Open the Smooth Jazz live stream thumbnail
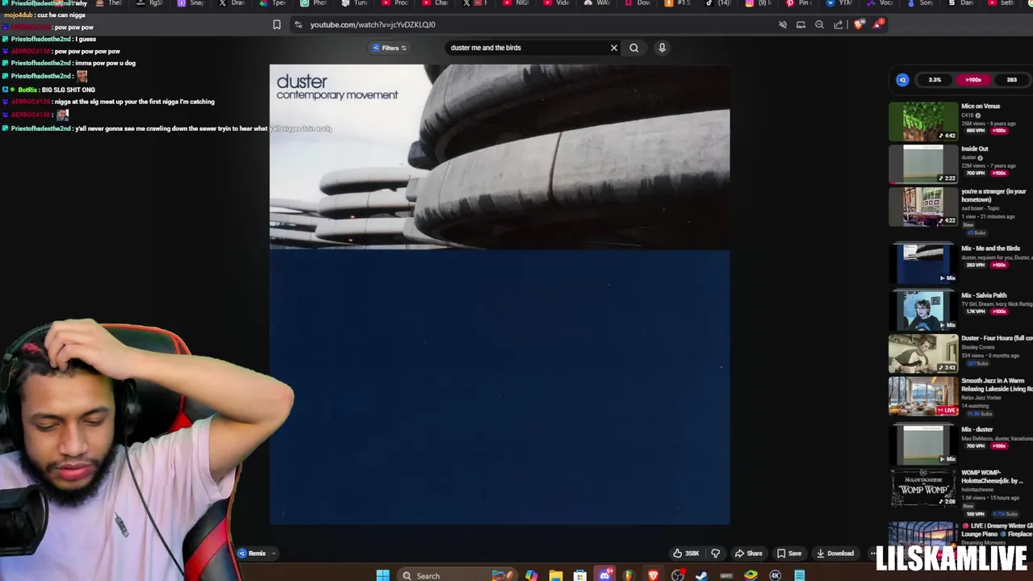The height and width of the screenshot is (581, 1033). (x=923, y=396)
